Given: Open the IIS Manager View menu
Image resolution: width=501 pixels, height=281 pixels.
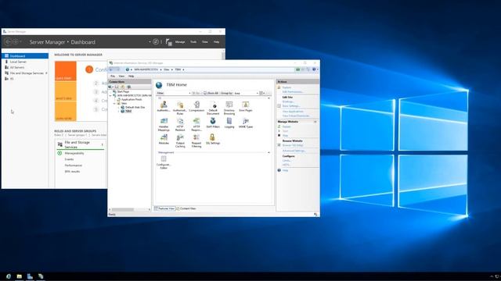Looking at the screenshot, I should click(121, 76).
